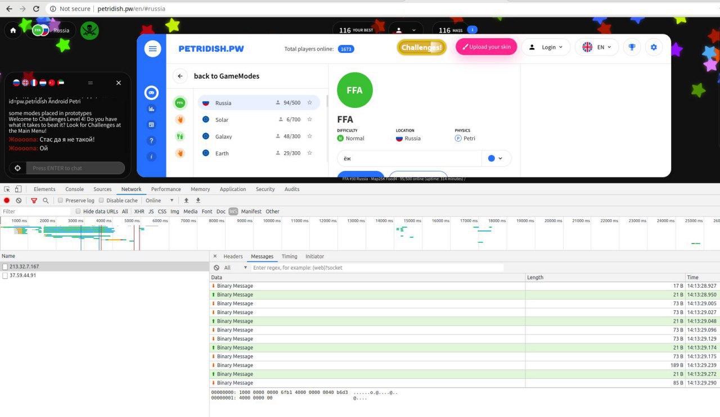Select the Russian flag chat channel
Image resolution: width=720 pixels, height=417 pixels.
16,83
